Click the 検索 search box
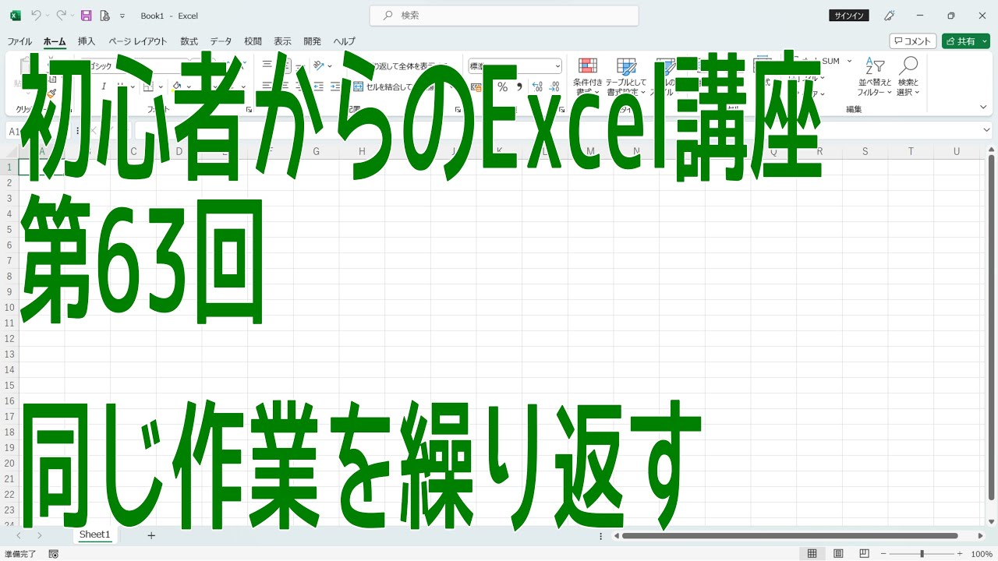The width and height of the screenshot is (998, 561). 504,15
